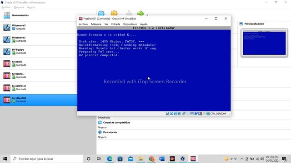This screenshot has width=291, height=163.
Task: Click the grey Descartar arrow toolbar icon
Action: pyautogui.click(x=129, y=13)
